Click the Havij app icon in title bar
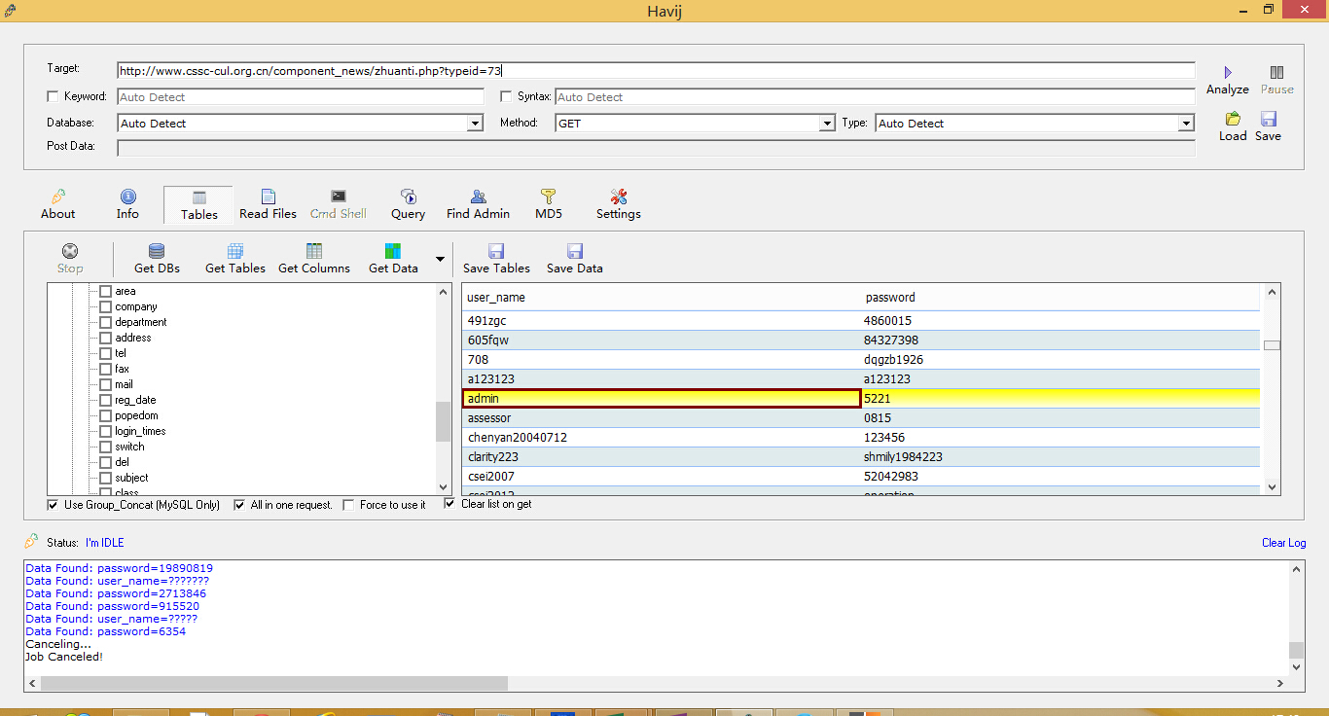This screenshot has height=716, width=1329. coord(10,10)
